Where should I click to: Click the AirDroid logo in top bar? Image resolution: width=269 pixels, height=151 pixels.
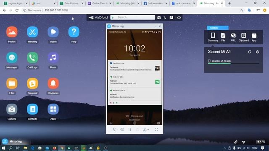pos(98,18)
